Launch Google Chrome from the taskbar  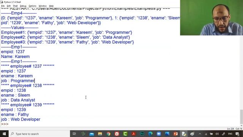[109, 134]
